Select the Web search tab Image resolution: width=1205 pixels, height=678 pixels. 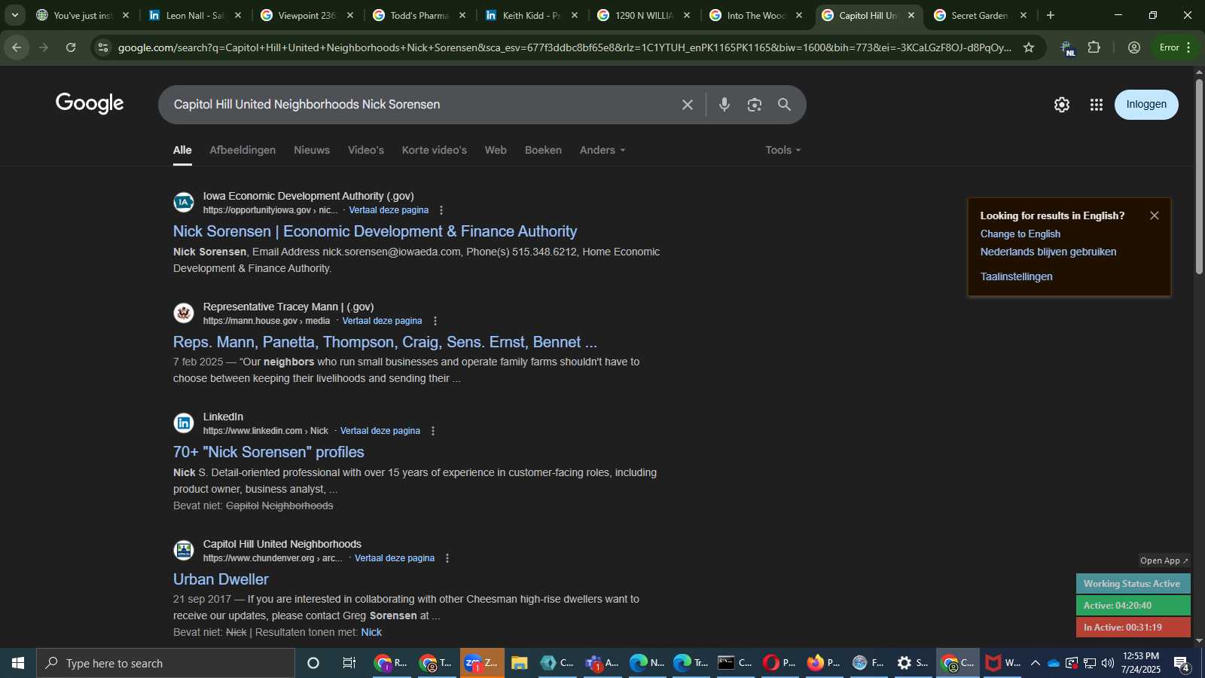pos(496,150)
